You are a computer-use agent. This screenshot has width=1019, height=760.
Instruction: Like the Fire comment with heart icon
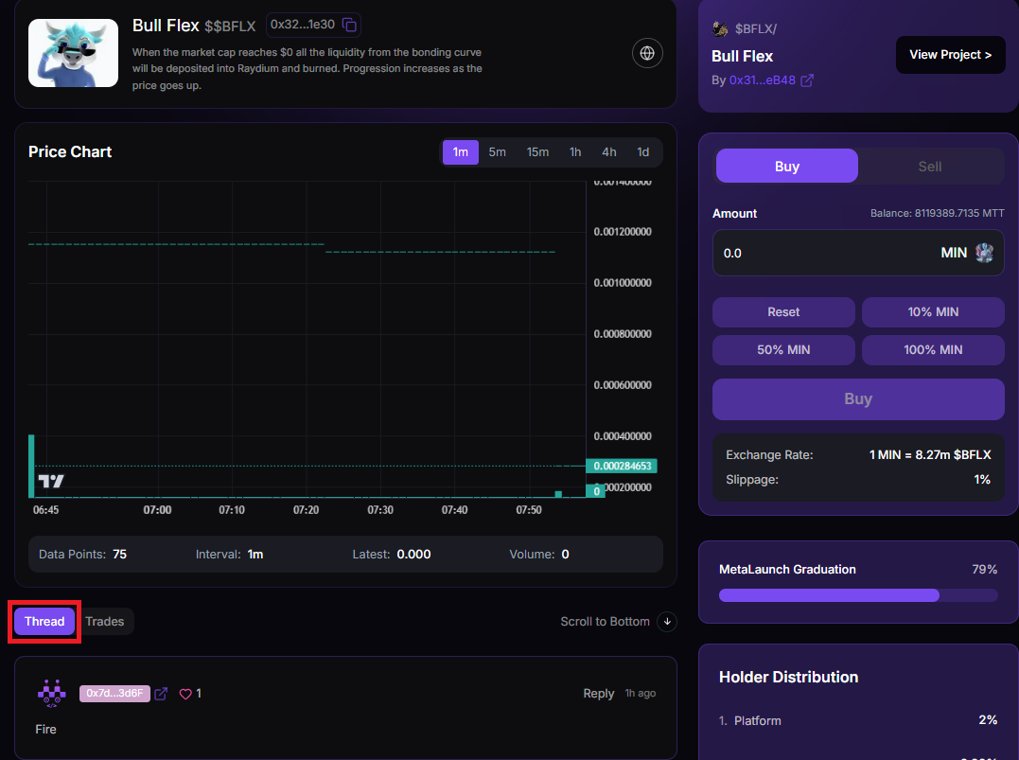click(x=185, y=694)
